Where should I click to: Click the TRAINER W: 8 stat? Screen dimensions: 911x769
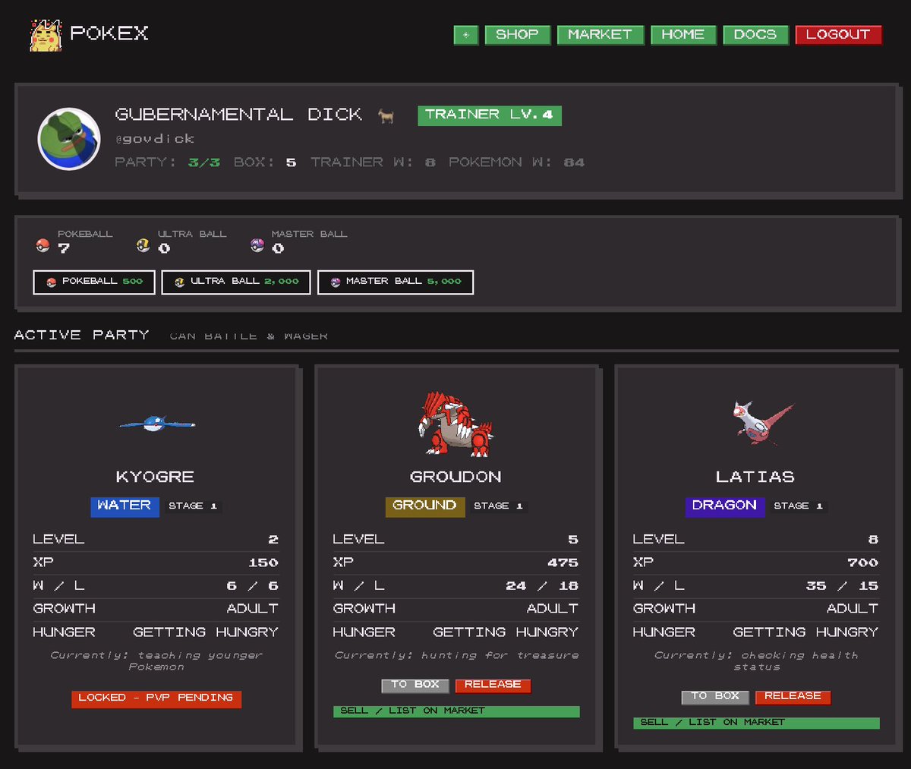coord(374,162)
